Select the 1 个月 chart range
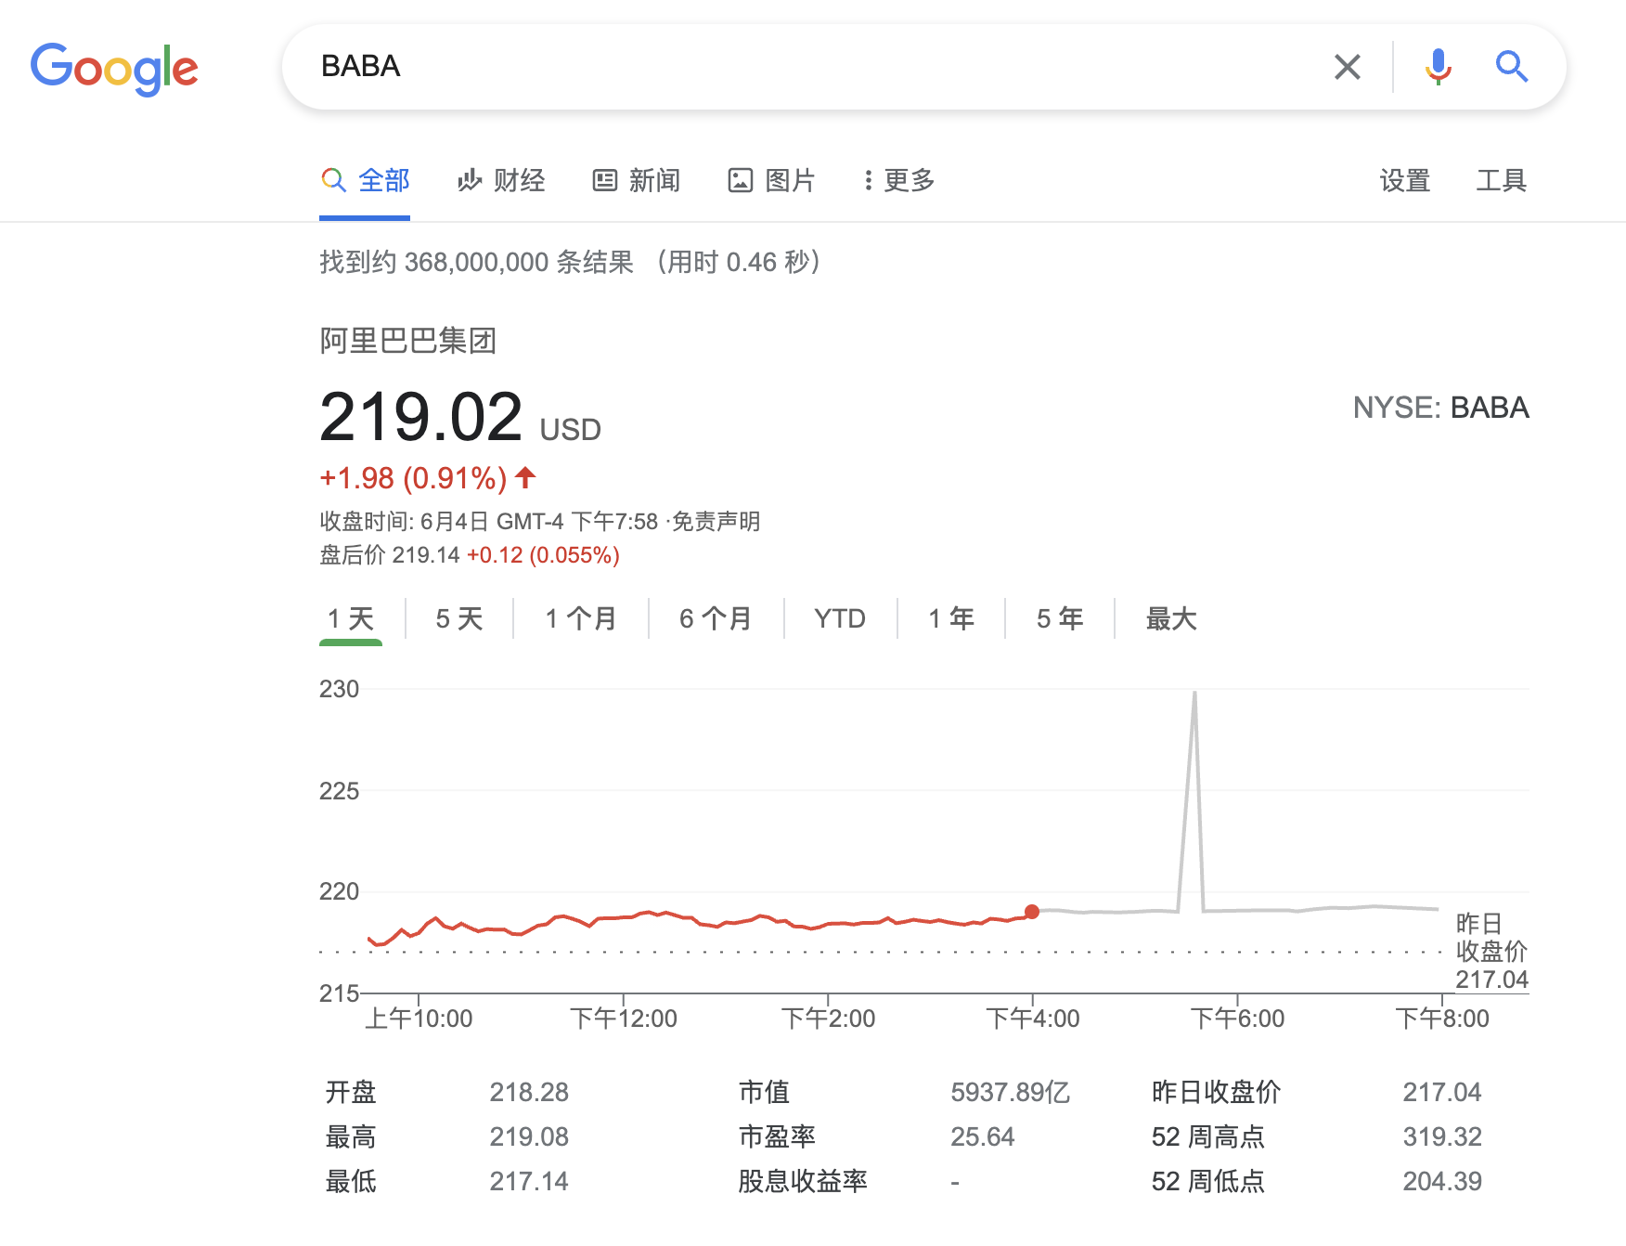The height and width of the screenshot is (1246, 1626). pos(581,618)
